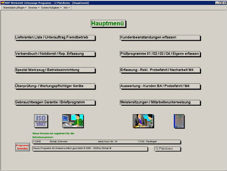Image resolution: width=227 pixels, height=171 pixels.
Task: Close the WEP window
Action: [224, 3]
